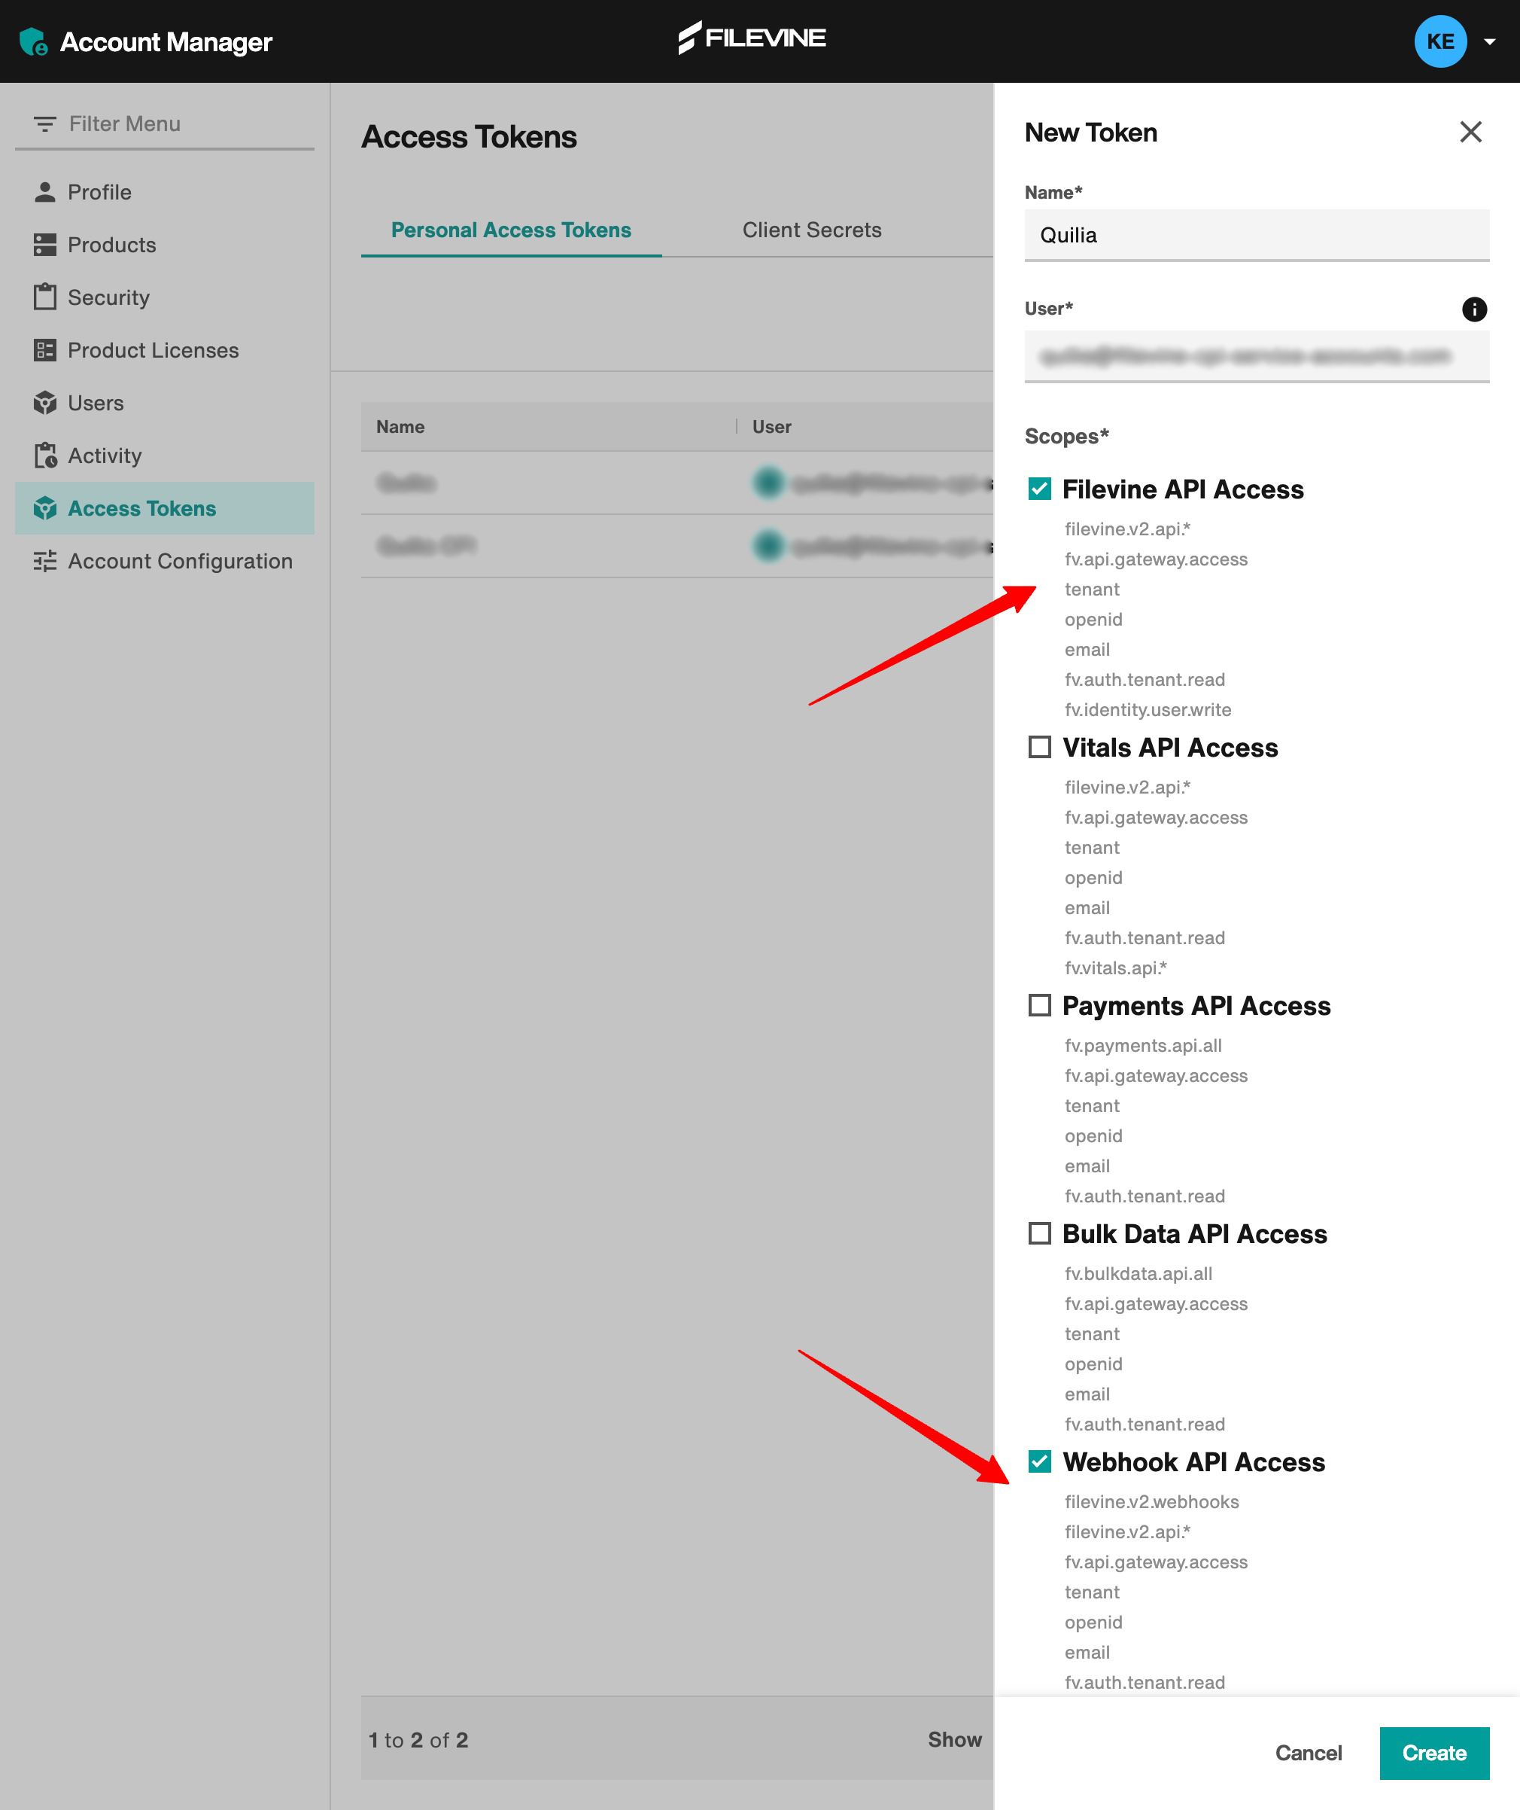Screen dimensions: 1520x1810
Task: Open the Activity page
Action: tap(165, 456)
